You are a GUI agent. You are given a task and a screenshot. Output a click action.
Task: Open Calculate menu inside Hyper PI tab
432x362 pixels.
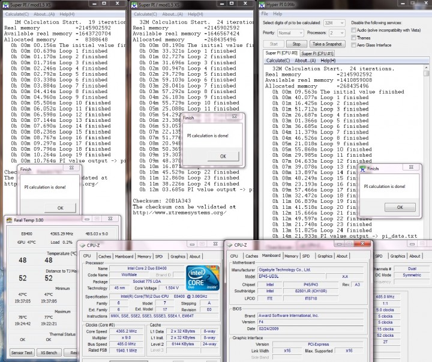pos(278,61)
